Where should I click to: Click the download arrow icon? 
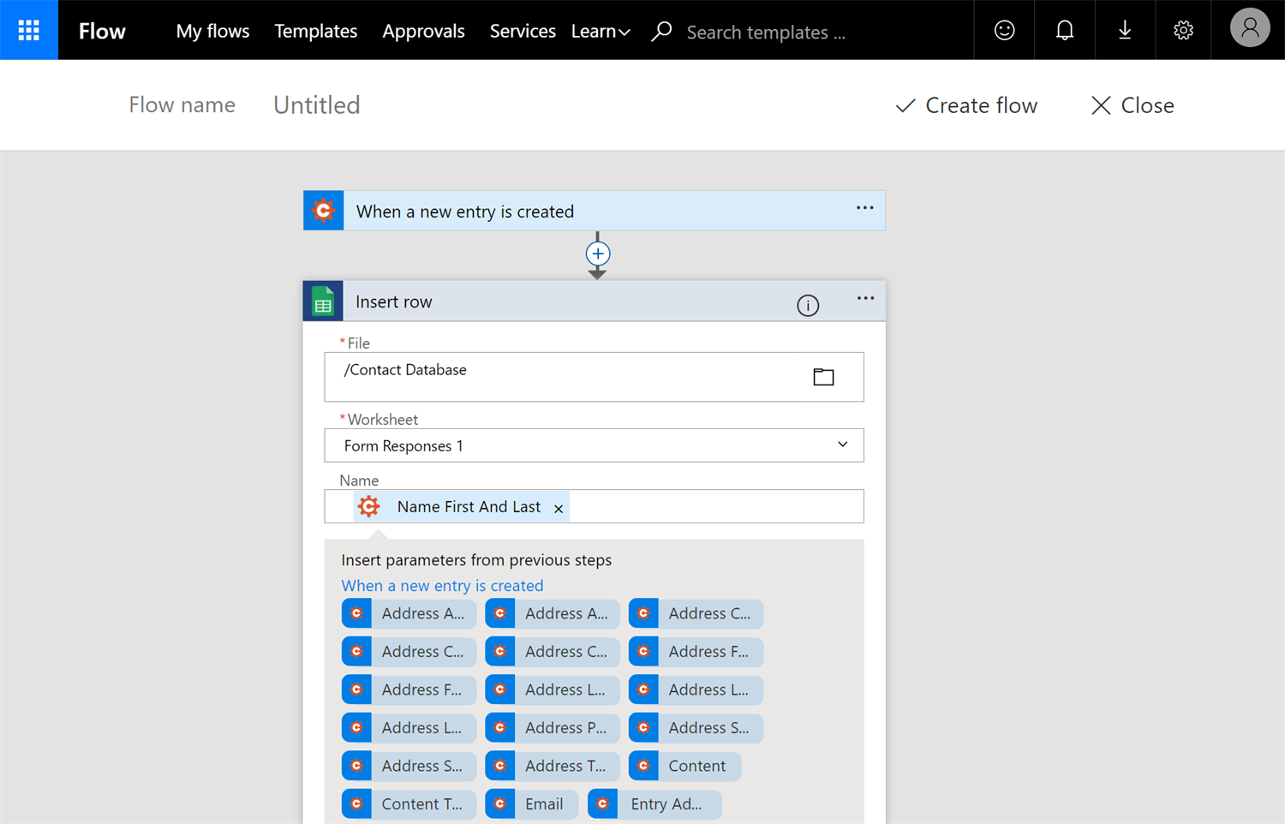(x=1125, y=31)
